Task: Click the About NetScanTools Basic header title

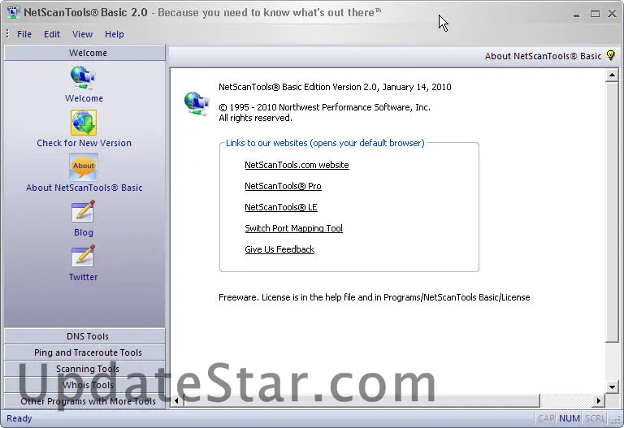Action: coord(543,56)
